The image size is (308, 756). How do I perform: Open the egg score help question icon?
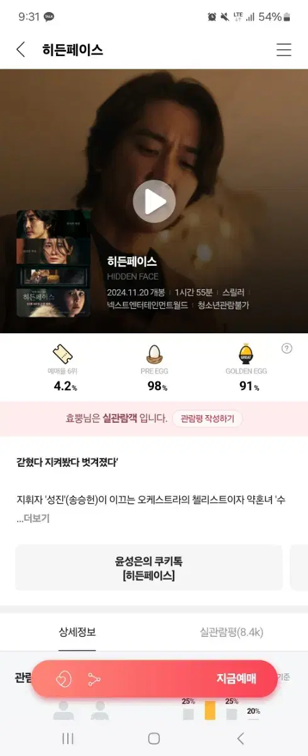(287, 348)
